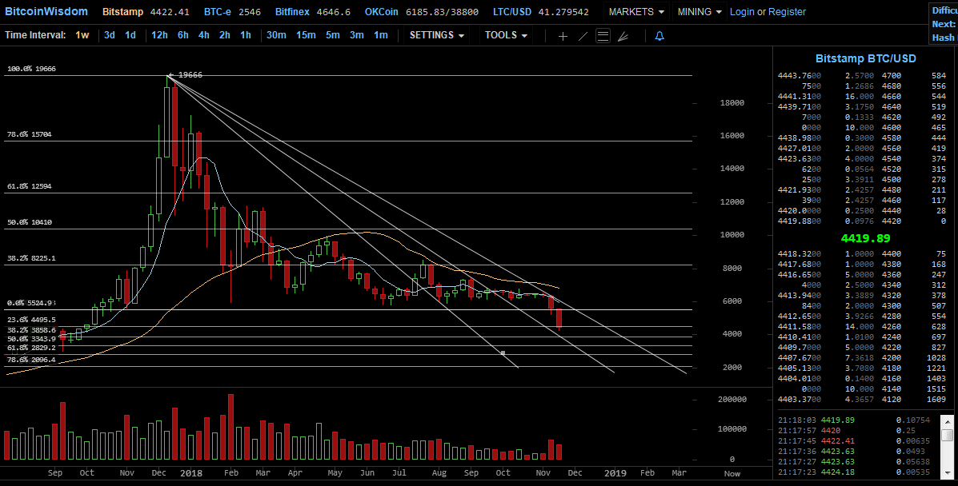Click the Login link

tap(742, 12)
